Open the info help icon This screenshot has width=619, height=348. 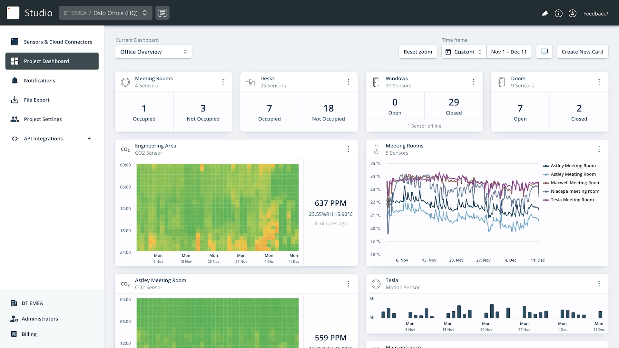pyautogui.click(x=558, y=13)
